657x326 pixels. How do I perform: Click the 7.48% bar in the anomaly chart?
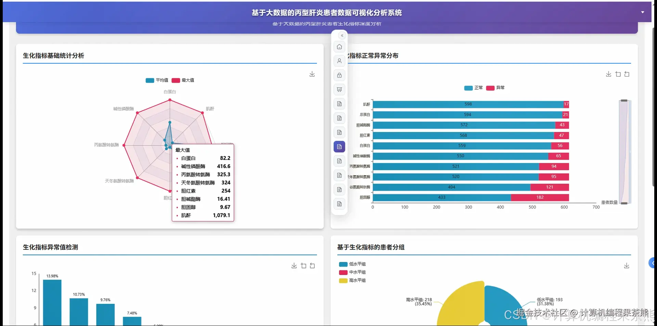click(x=132, y=321)
